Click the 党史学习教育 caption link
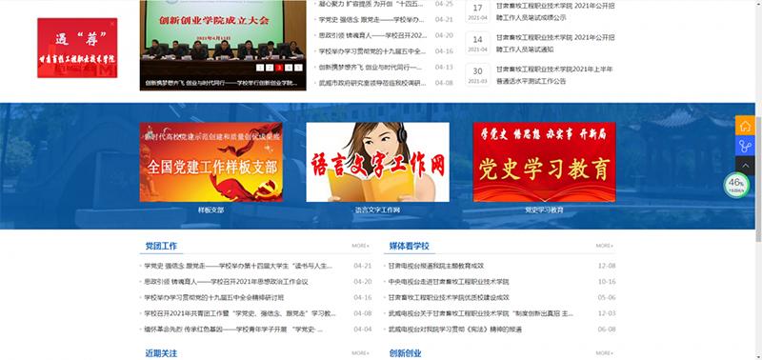 (544, 210)
